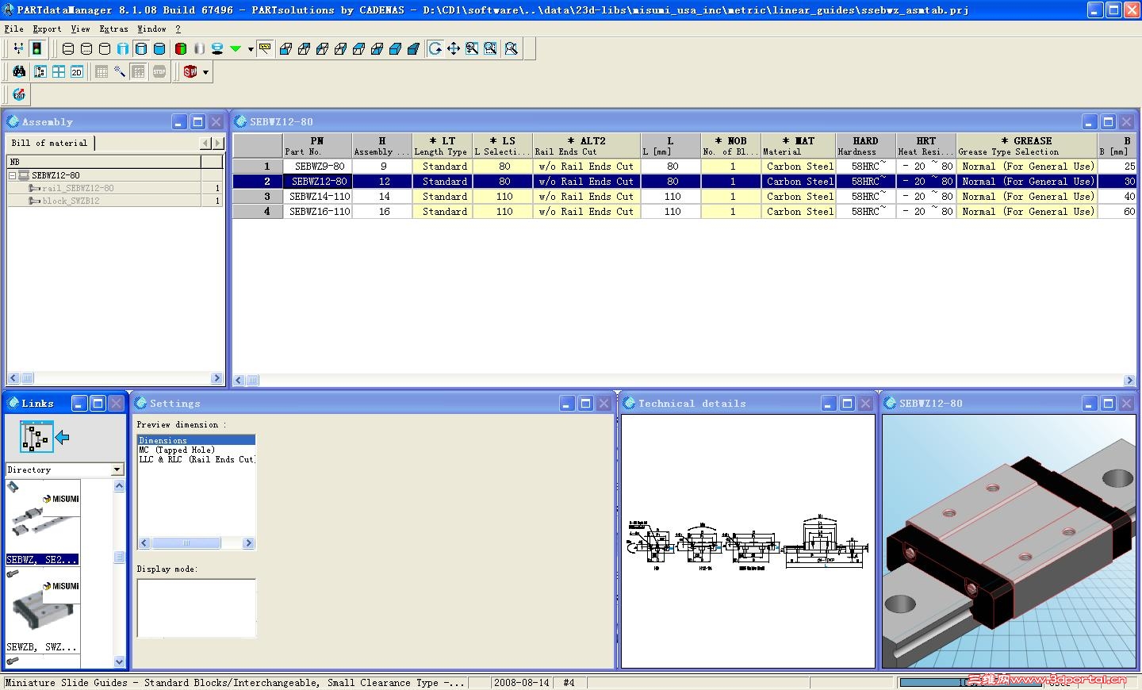Click the EXIT icon in the toolbar
1142x690 pixels.
[19, 94]
